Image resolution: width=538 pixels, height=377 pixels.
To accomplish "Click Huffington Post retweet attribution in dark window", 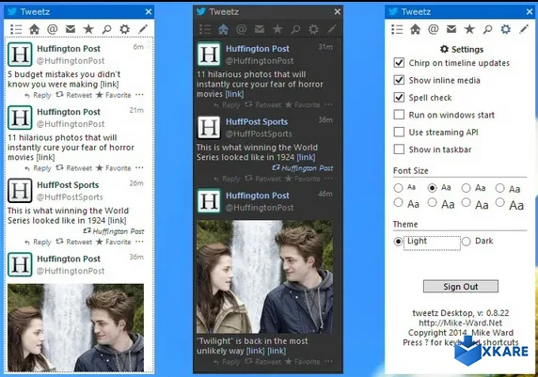I will point(303,168).
